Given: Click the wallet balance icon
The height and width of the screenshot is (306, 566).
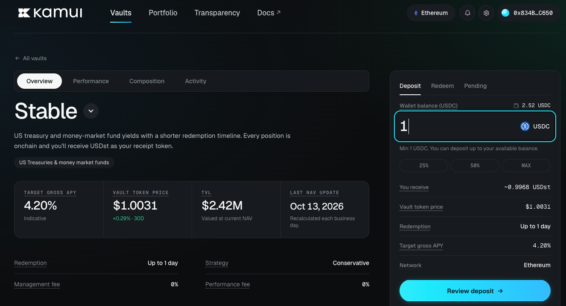Looking at the screenshot, I should tap(516, 105).
